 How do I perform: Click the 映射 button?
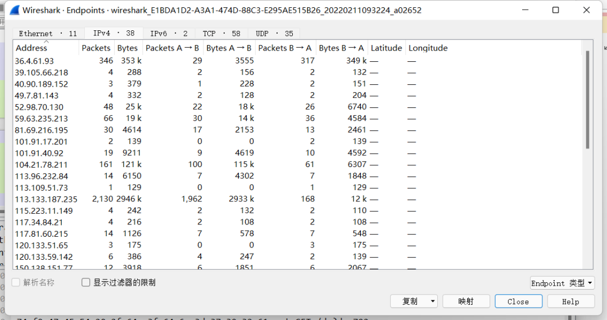pos(466,301)
